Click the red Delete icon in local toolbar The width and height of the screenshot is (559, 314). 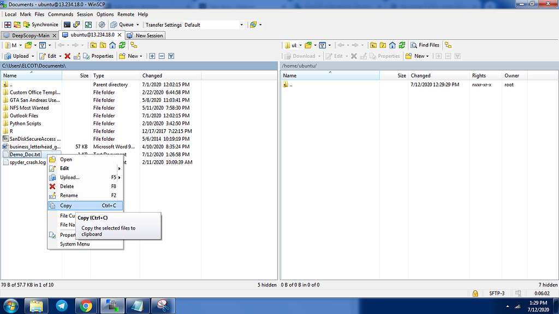67,56
